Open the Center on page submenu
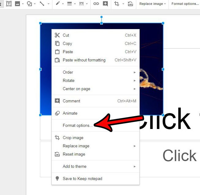Screen dimensions: 200x195 [x=96, y=89]
